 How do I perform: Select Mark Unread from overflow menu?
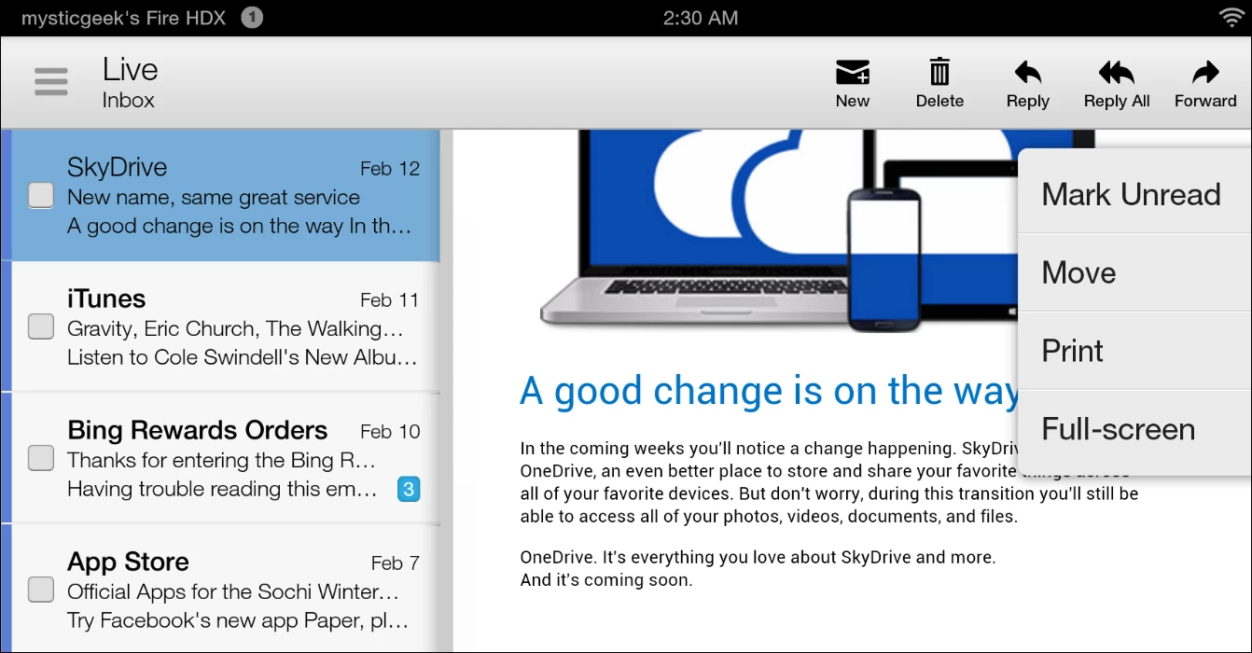pos(1134,194)
